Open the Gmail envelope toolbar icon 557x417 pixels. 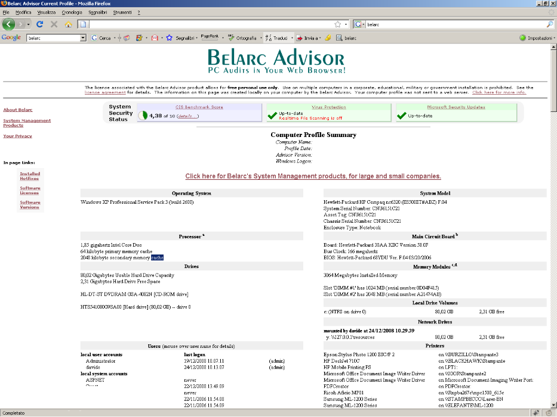pyautogui.click(x=155, y=38)
